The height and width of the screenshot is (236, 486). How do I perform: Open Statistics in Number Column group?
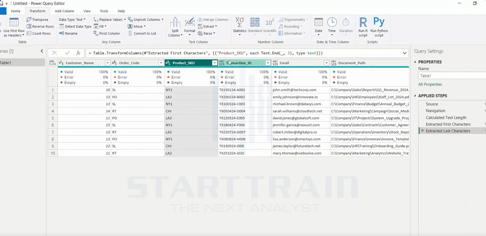[x=239, y=27]
